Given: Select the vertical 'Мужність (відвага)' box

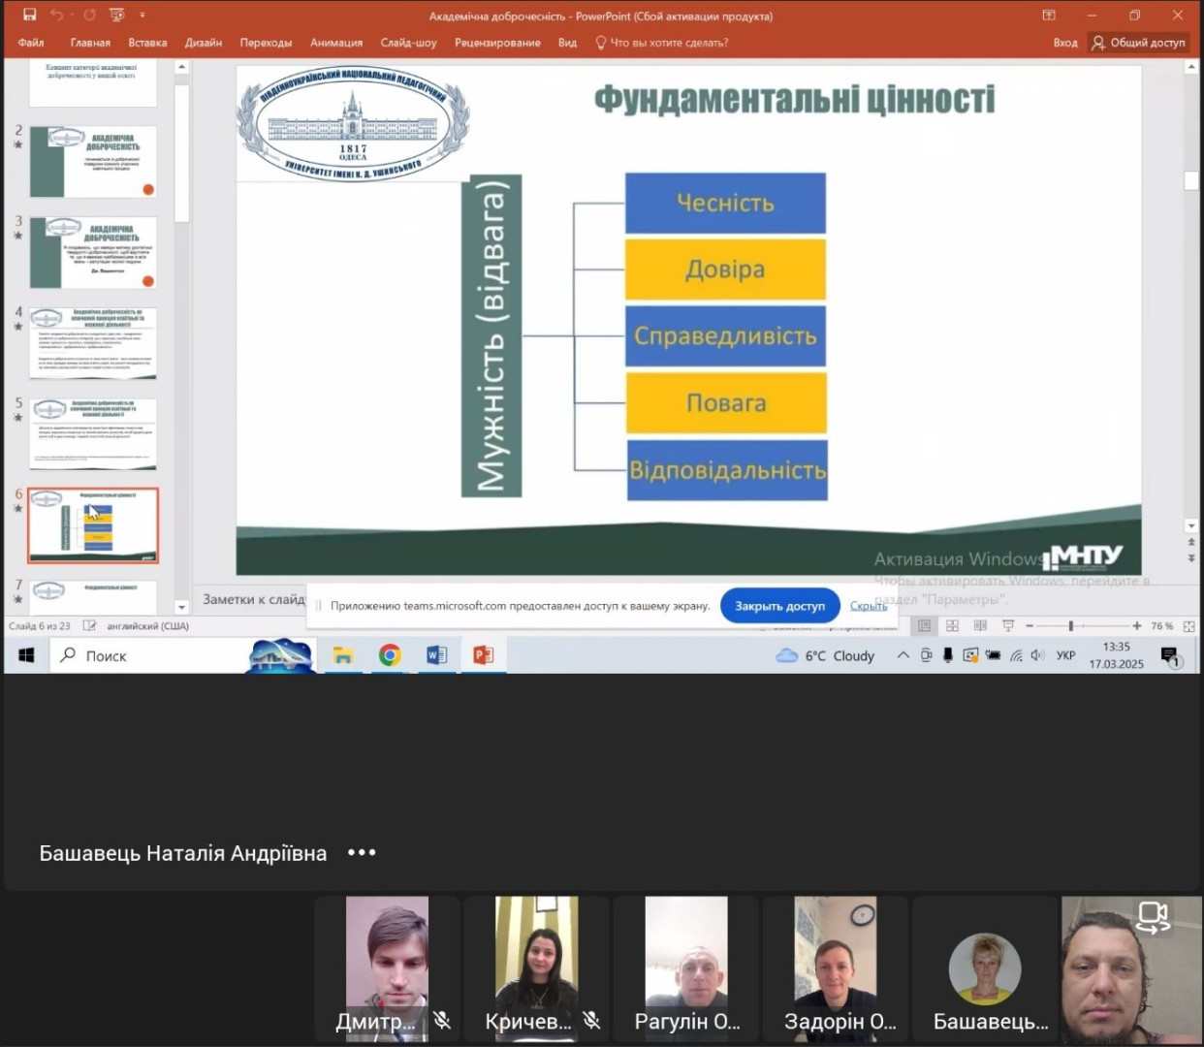Looking at the screenshot, I should click(x=491, y=336).
